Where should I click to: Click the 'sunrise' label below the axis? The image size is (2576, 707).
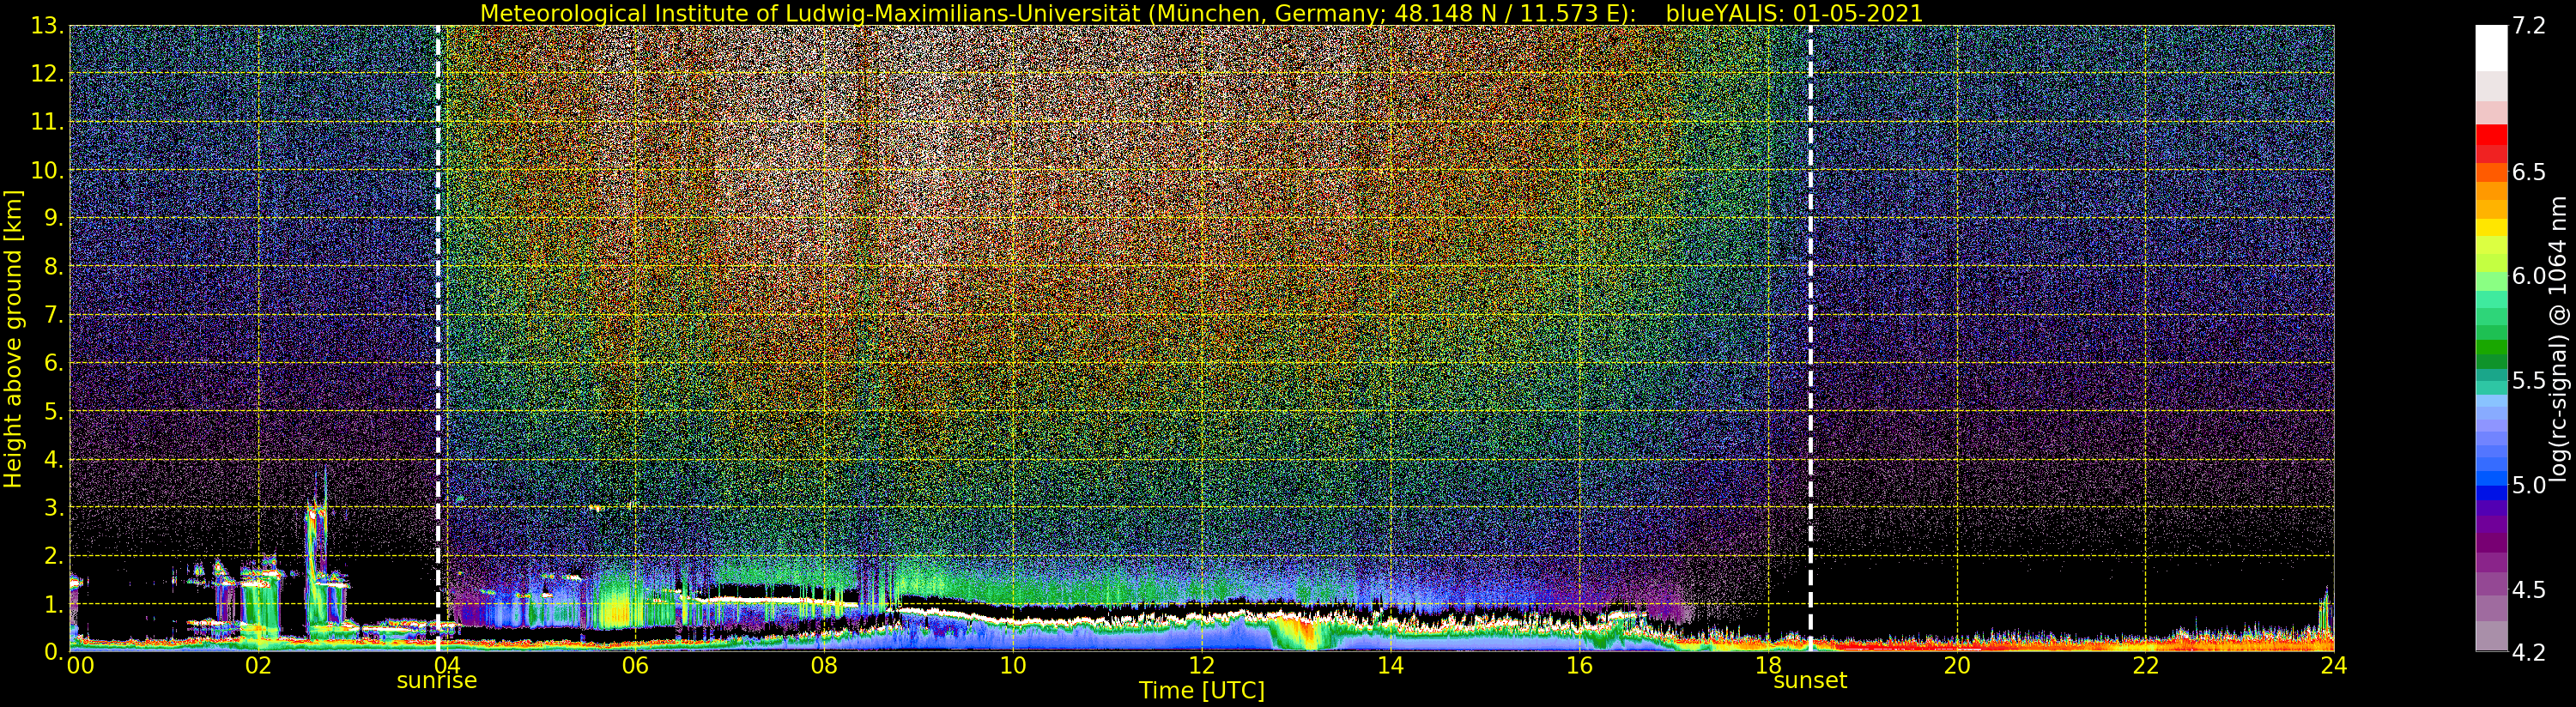437,681
